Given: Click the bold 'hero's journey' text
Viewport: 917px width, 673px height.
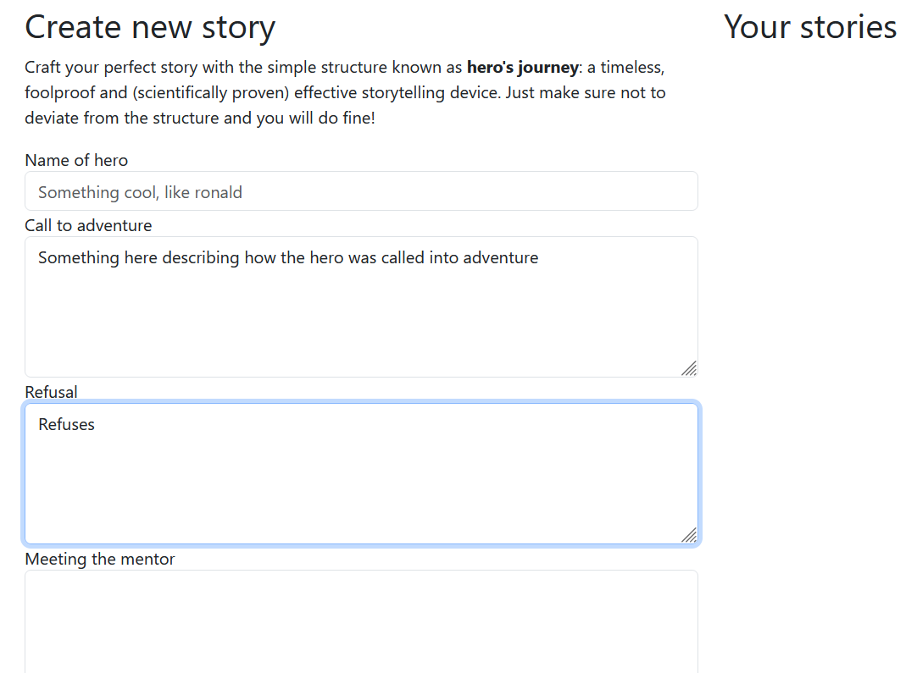Looking at the screenshot, I should point(522,67).
